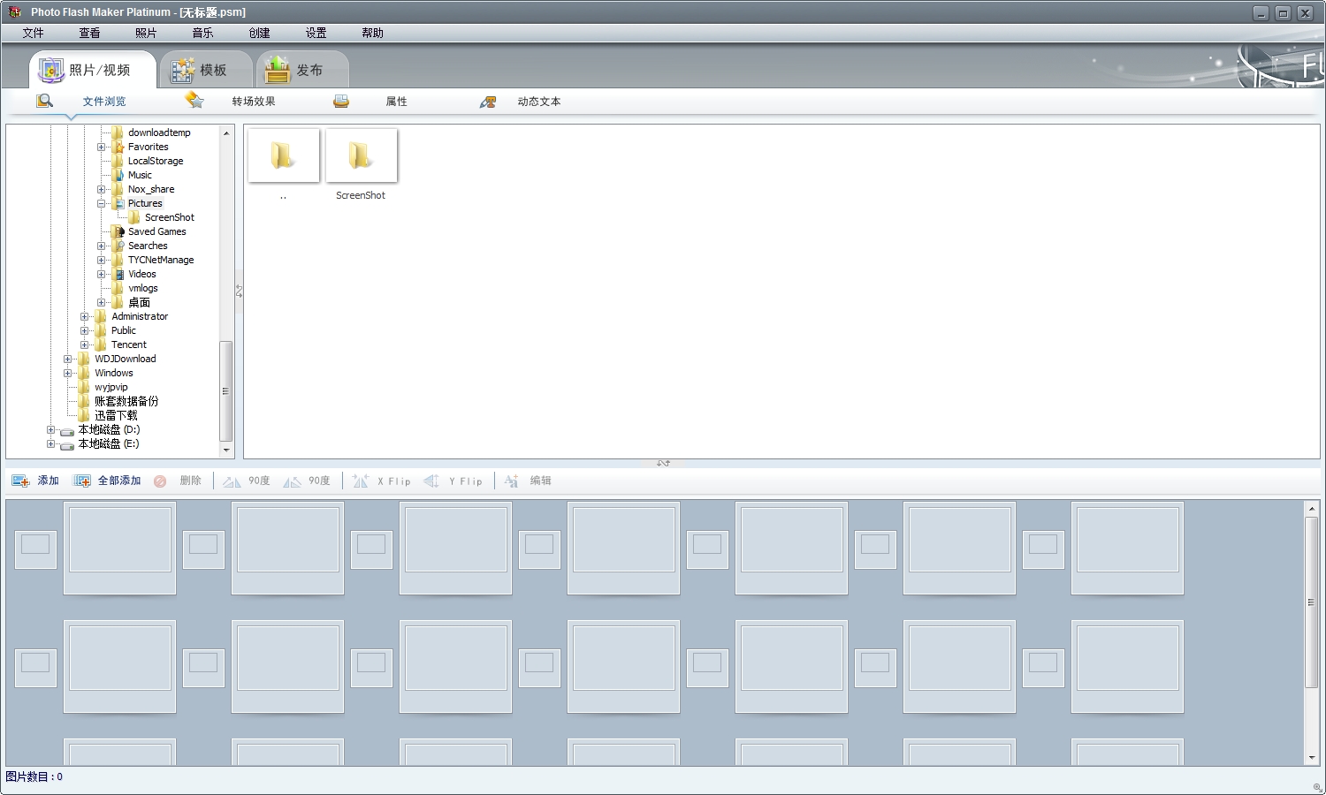This screenshot has height=795, width=1326.
Task: Open the dynamic text icon
Action: point(488,102)
